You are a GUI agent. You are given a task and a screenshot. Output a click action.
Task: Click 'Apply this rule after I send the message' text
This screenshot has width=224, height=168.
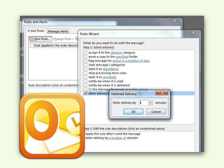[x=113, y=134]
